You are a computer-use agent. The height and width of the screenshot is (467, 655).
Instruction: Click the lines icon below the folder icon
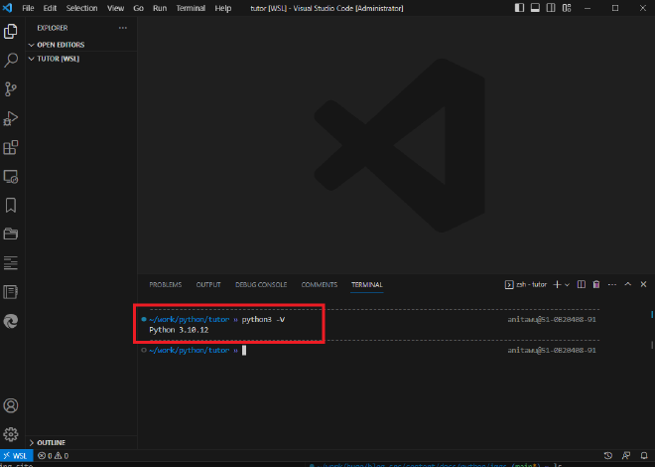[x=11, y=262]
